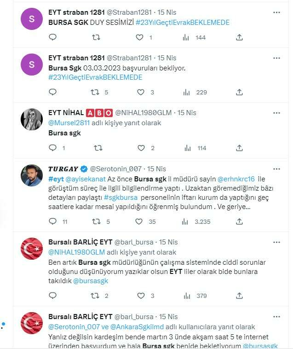The width and height of the screenshot is (293, 349).
Task: Open the #23YılGeçtiEvrakBEKLEMEDE hashtag in first tweet
Action: click(183, 23)
